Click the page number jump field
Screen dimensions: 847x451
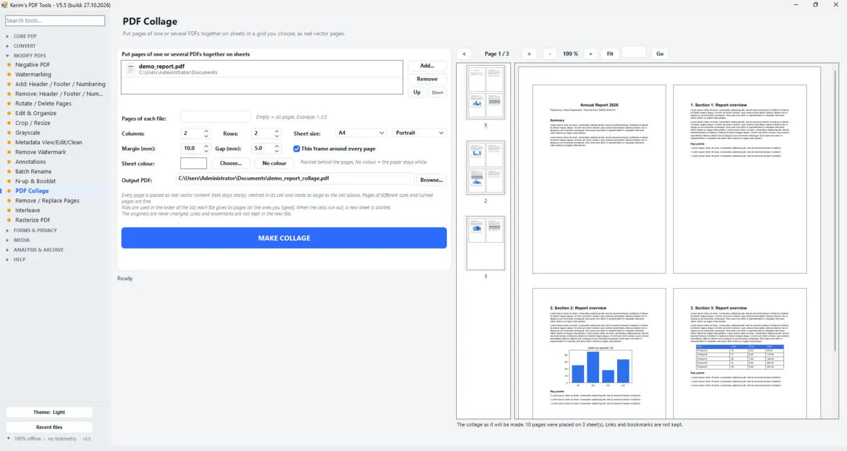coord(634,53)
